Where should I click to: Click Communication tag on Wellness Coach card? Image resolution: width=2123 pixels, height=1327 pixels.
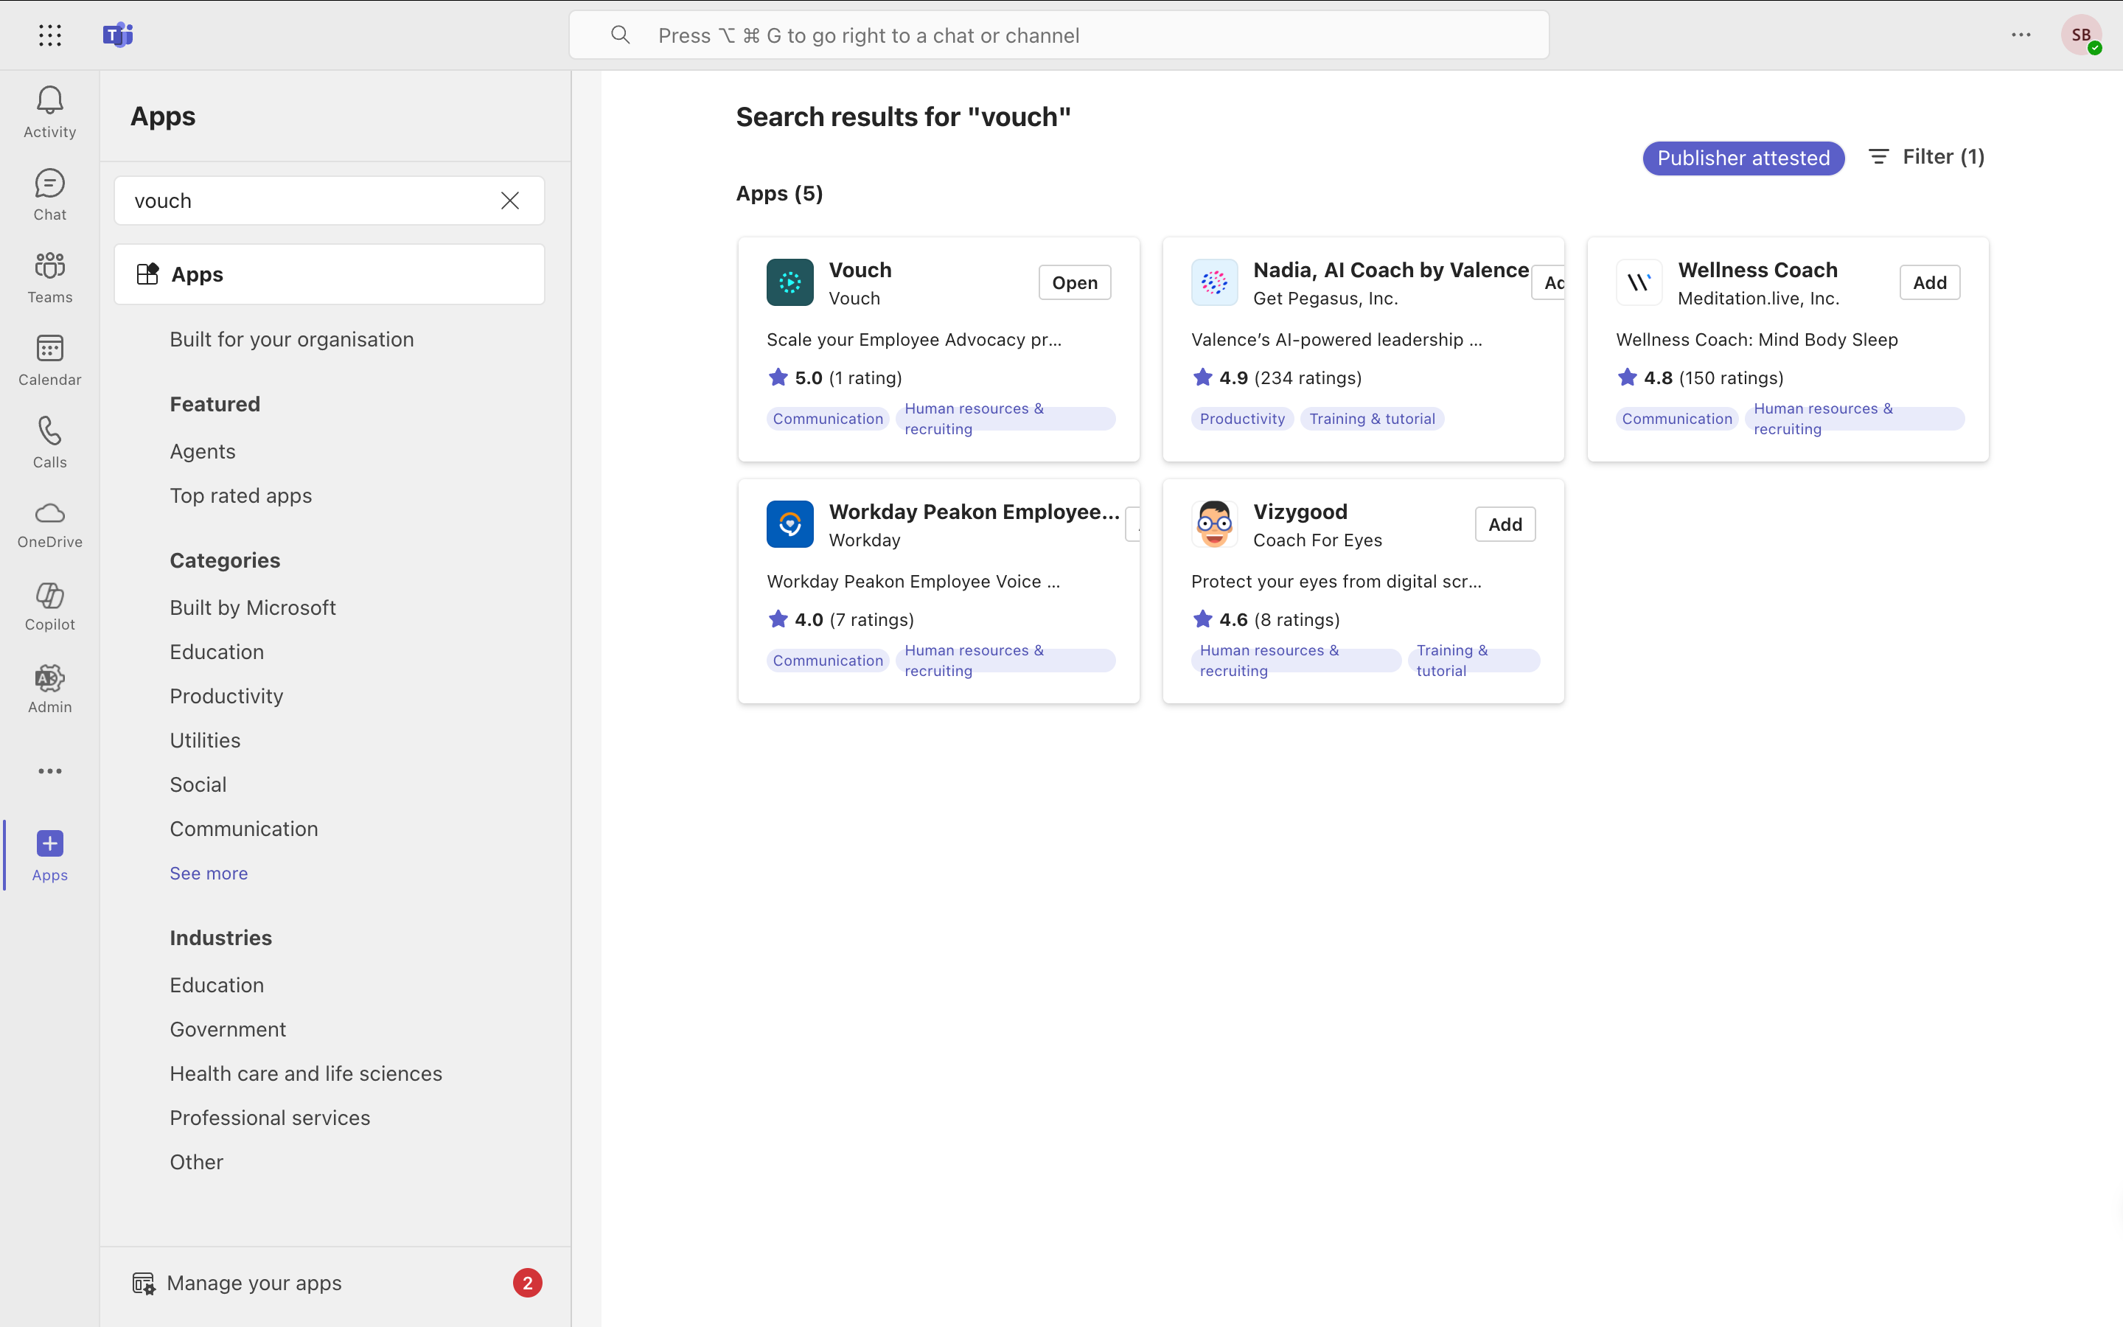pos(1677,419)
